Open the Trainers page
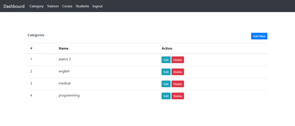The width and height of the screenshot is (295, 126). click(x=53, y=6)
